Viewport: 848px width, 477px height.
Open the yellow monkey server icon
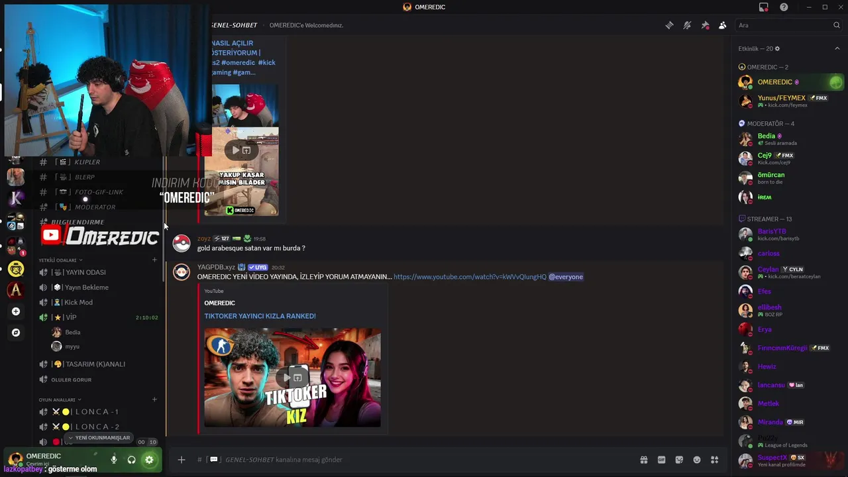(16, 269)
